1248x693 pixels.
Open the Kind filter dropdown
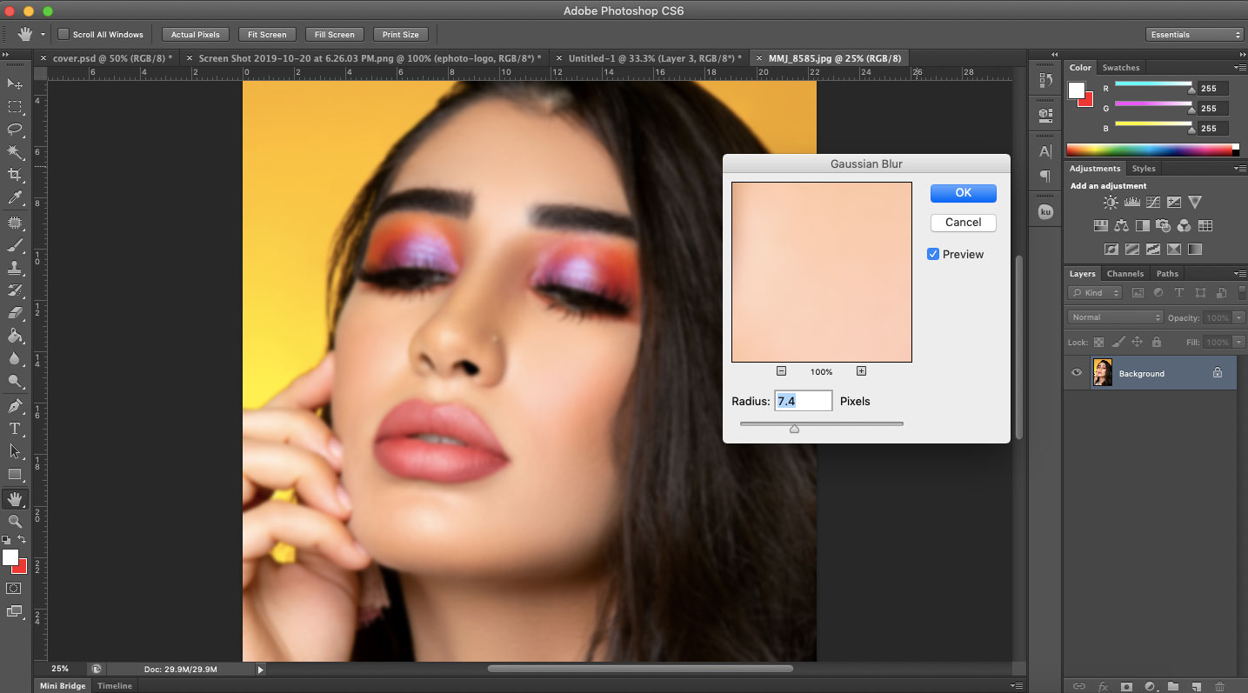tap(1095, 293)
